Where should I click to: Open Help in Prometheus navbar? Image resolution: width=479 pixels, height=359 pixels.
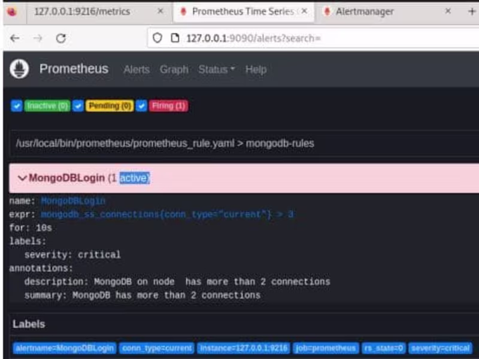click(x=256, y=69)
